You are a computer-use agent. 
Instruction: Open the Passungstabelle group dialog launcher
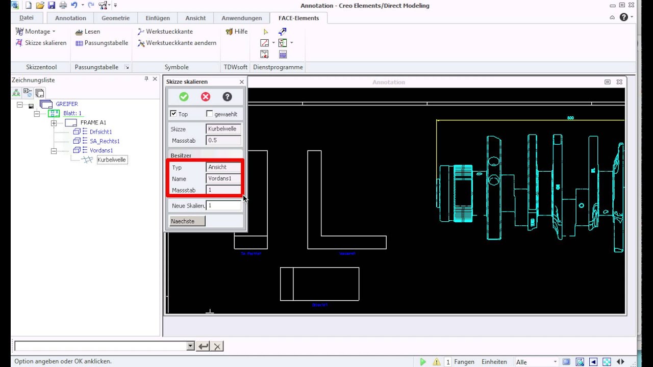[127, 67]
